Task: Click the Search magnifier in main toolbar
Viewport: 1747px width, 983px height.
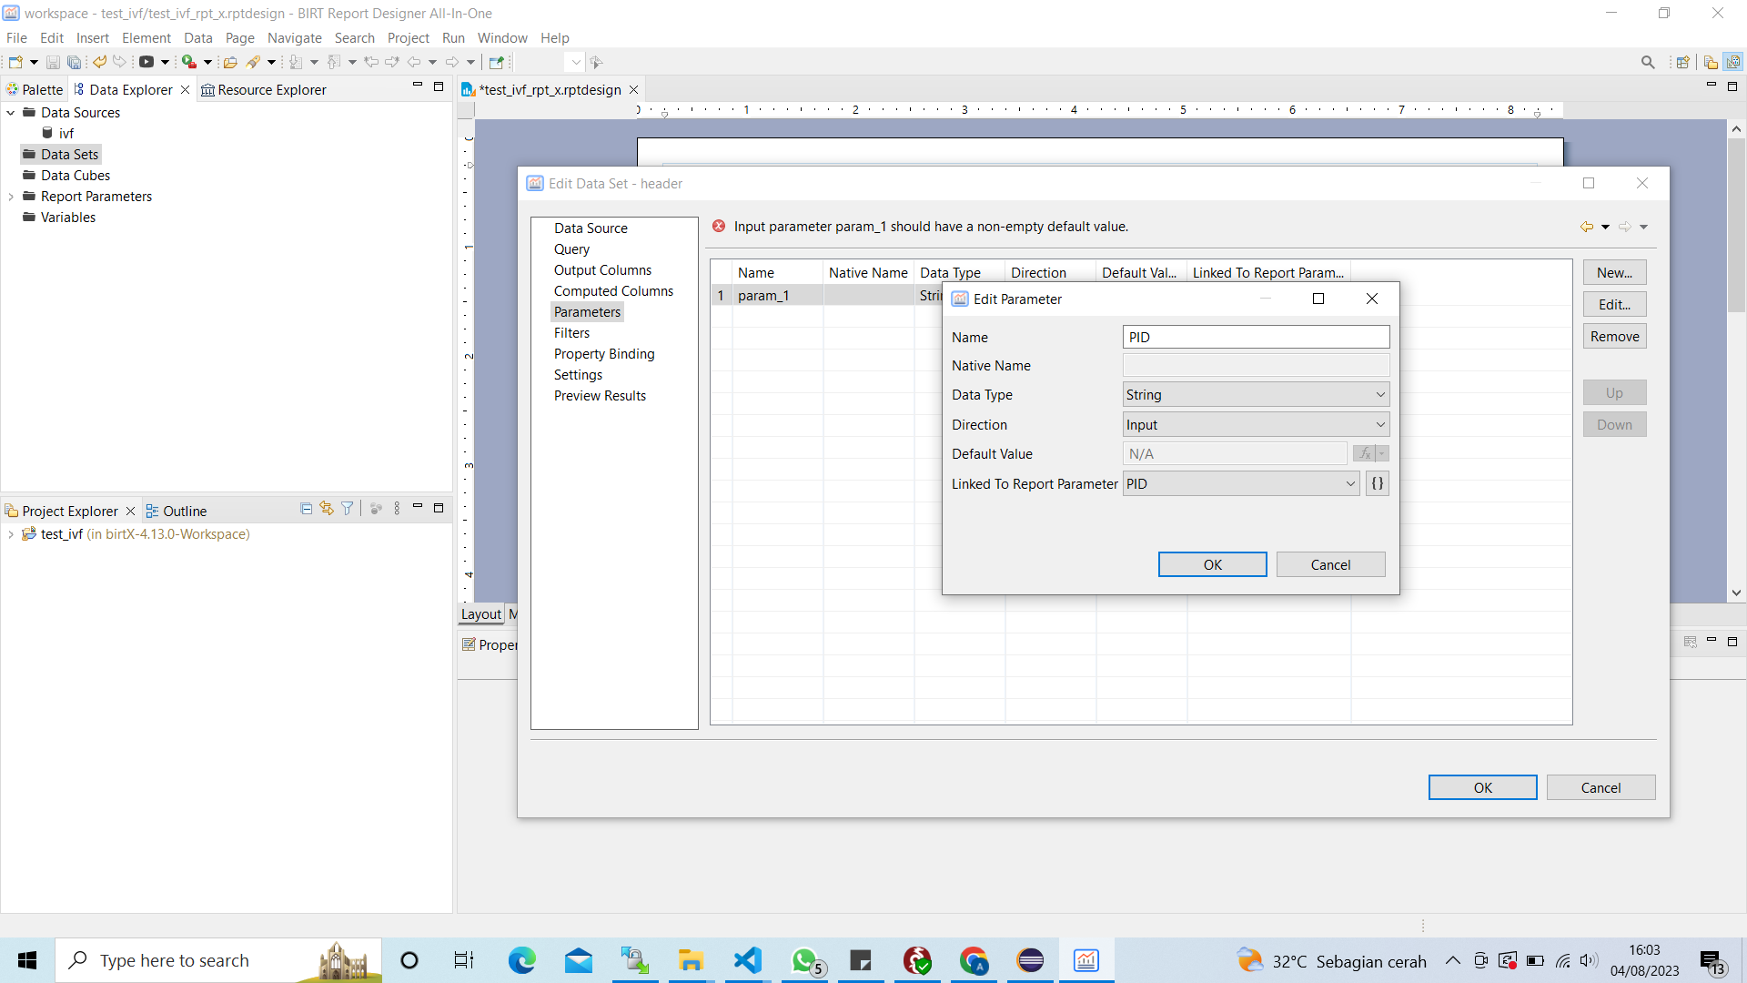Action: click(x=1648, y=62)
